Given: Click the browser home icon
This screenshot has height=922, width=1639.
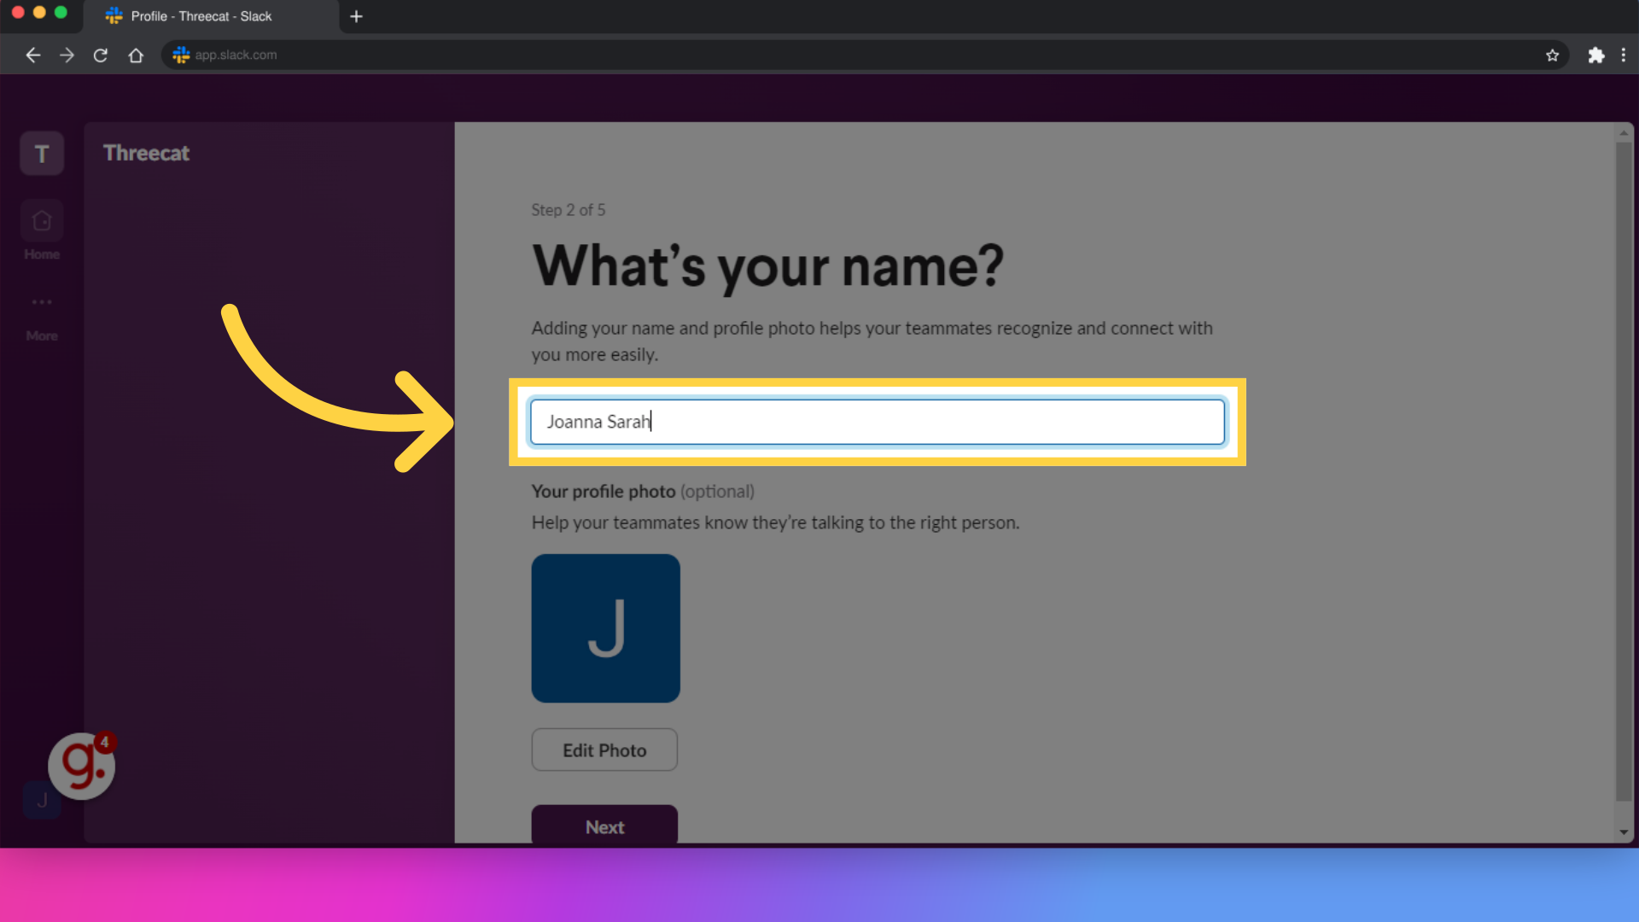Looking at the screenshot, I should 135,54.
